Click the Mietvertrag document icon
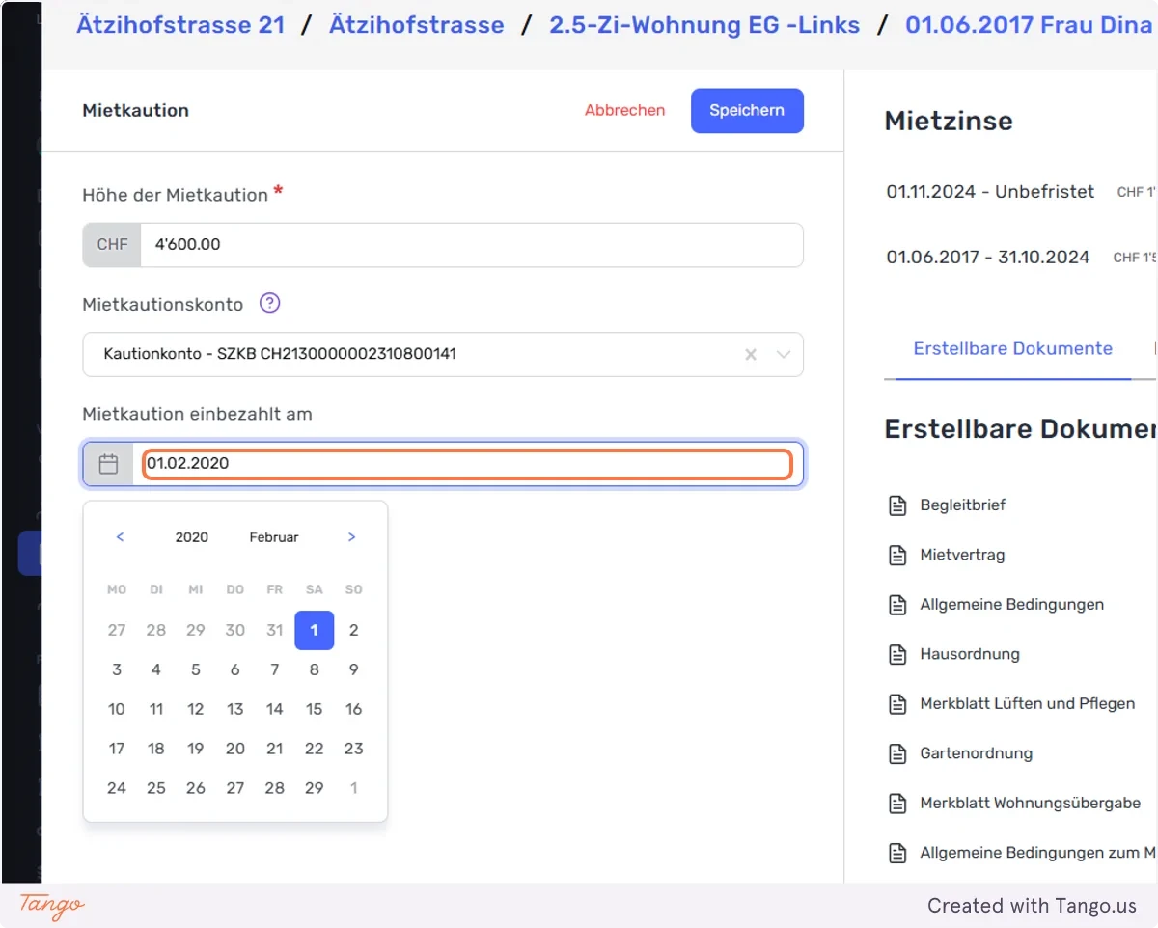 click(897, 556)
